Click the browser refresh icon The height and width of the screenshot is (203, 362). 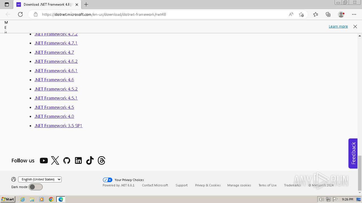tap(20, 14)
